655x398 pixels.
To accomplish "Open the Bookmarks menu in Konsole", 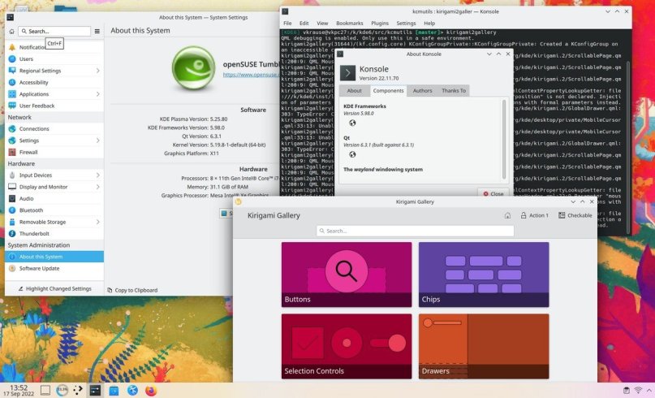I will 348,23.
